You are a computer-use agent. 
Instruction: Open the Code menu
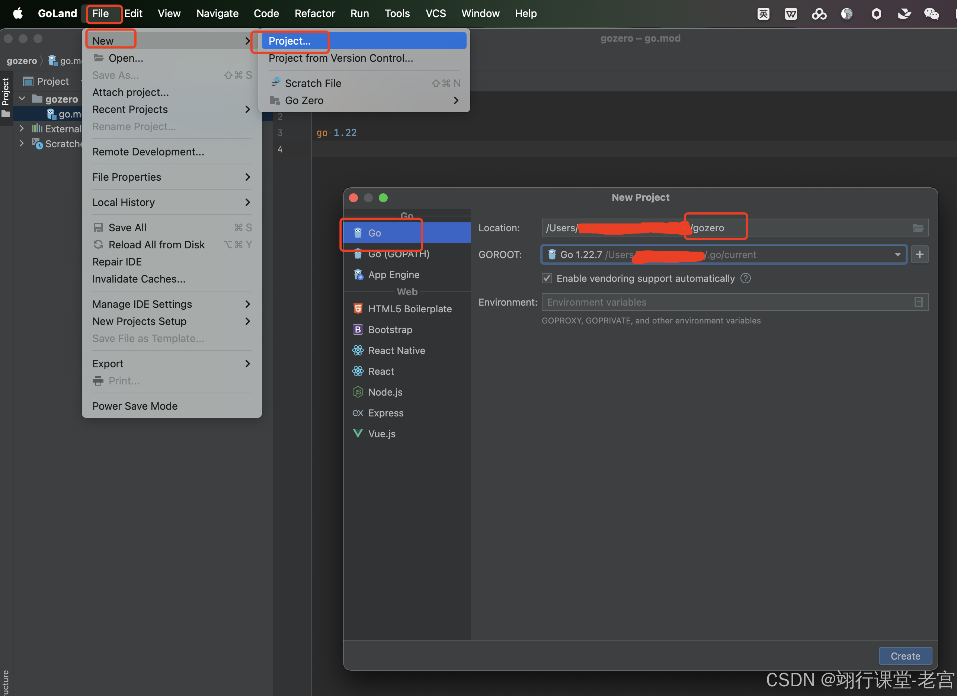coord(266,13)
